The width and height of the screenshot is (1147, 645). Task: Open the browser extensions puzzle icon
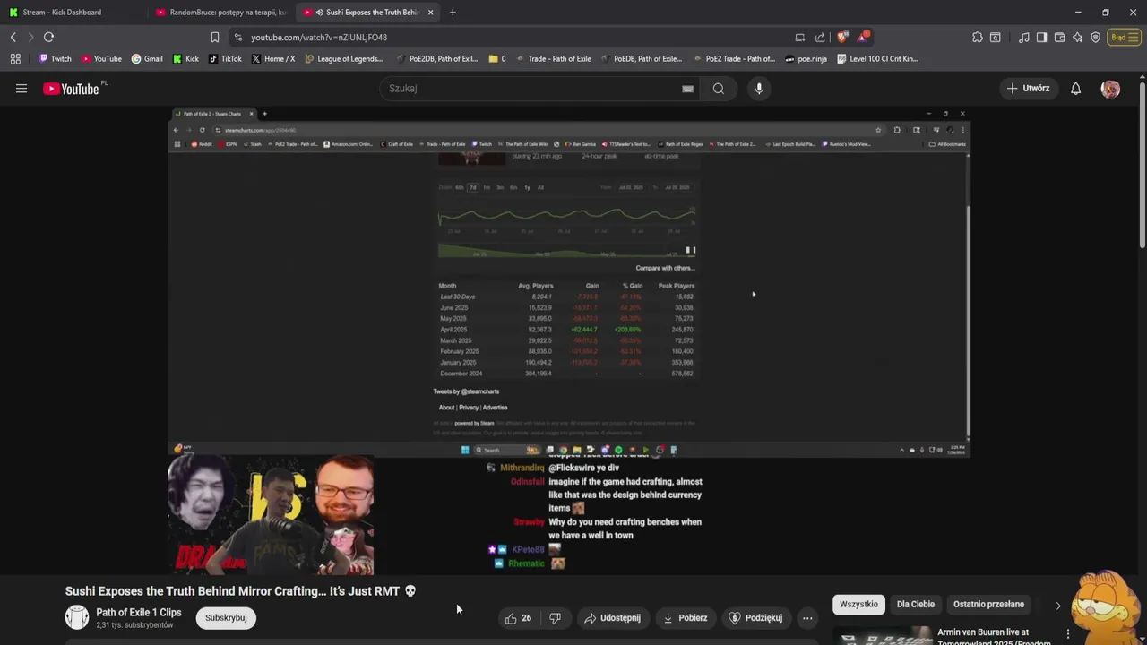click(977, 38)
